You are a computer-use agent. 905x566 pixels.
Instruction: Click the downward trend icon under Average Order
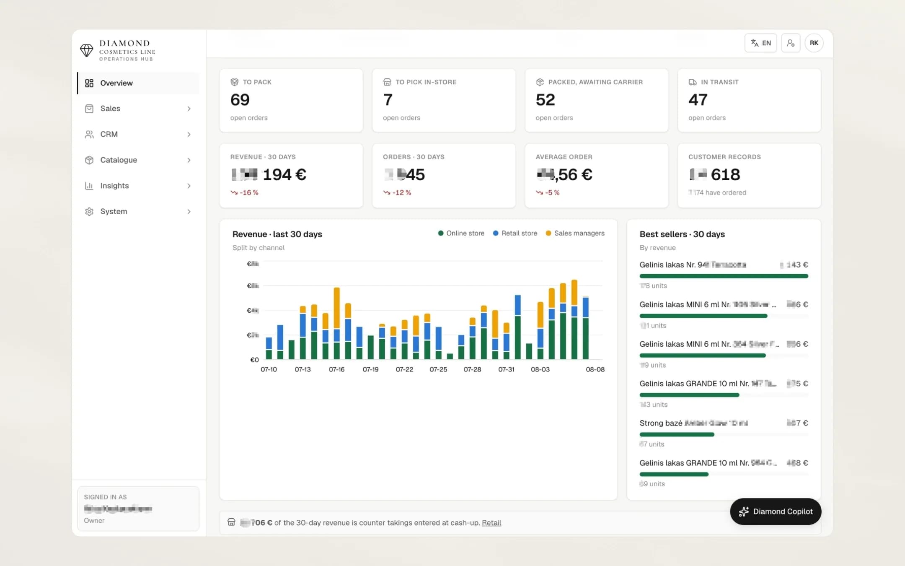[x=539, y=193]
